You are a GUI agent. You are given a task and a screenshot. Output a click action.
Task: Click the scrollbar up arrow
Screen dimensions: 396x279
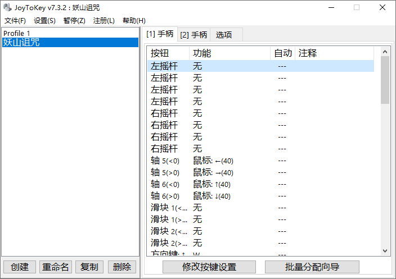click(x=385, y=52)
